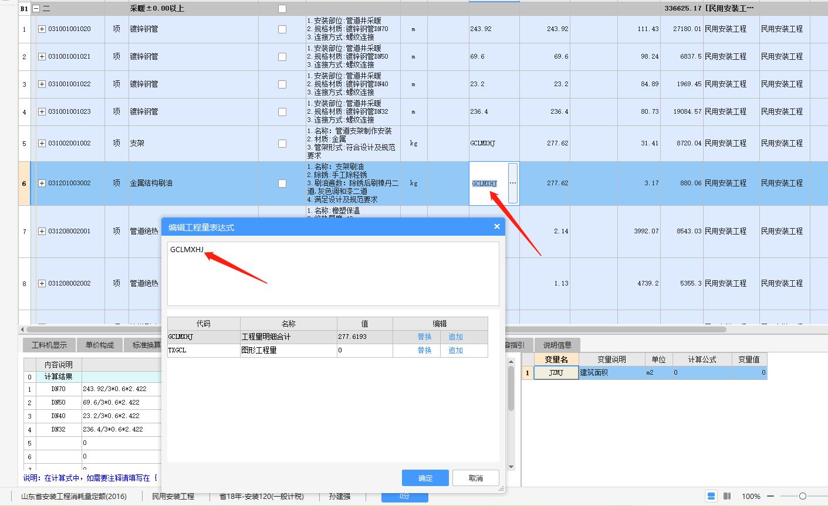Click the 内容说明 column header

coord(59,365)
